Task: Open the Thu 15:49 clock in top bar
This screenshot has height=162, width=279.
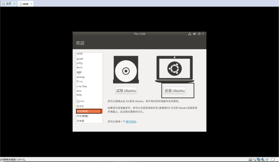Action: (x=140, y=34)
